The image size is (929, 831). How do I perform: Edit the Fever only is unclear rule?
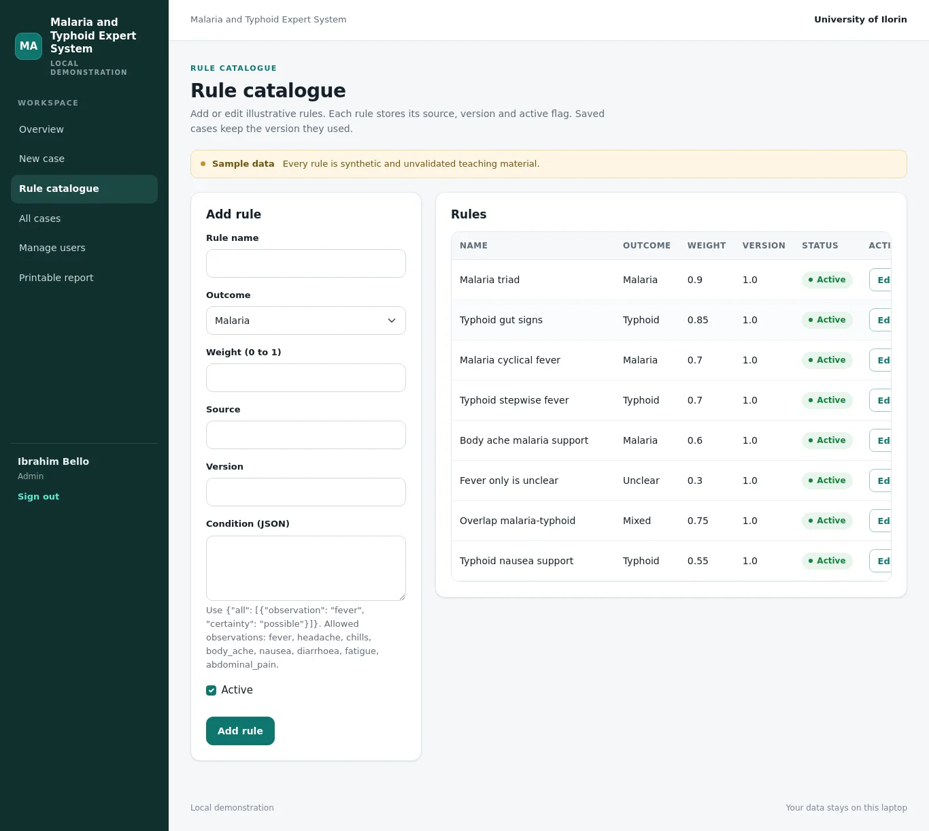pos(881,480)
